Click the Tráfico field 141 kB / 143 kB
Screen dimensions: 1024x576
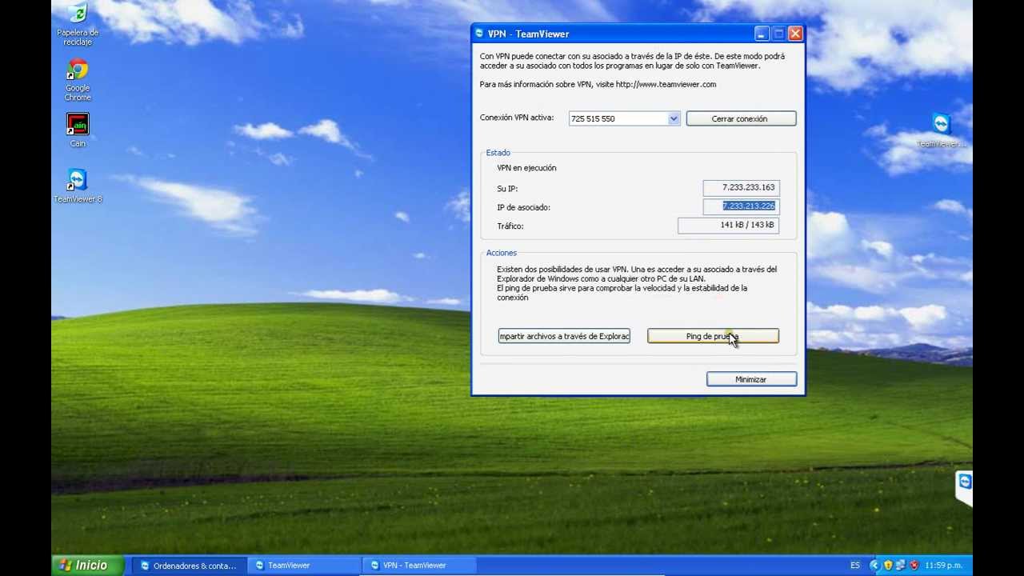pyautogui.click(x=728, y=226)
